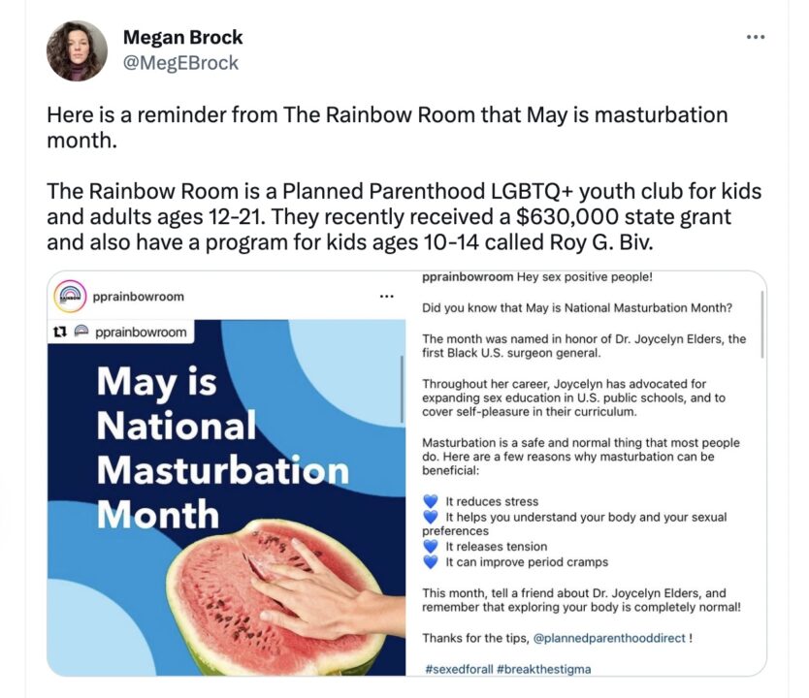The width and height of the screenshot is (809, 698).
Task: Select the pprainbowroom repost label on image
Action: click(141, 332)
